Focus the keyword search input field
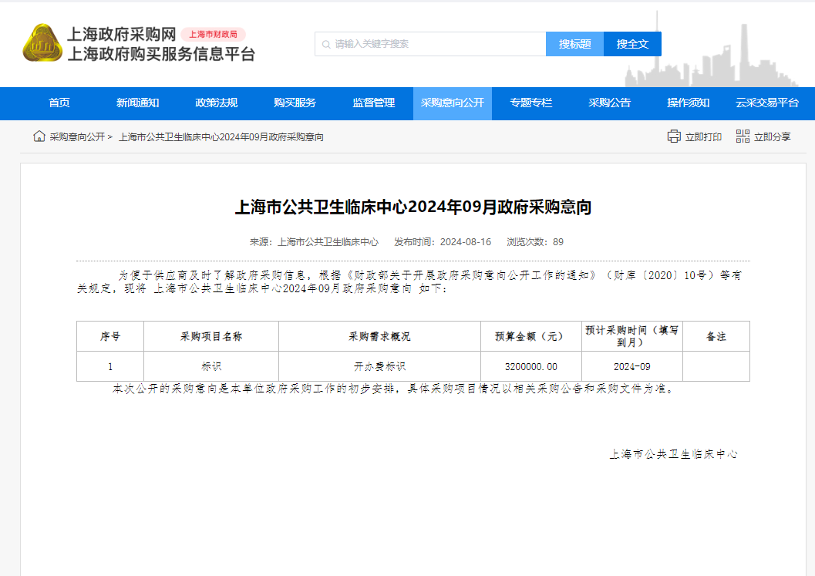Viewport: 815px width, 576px height. 430,44
